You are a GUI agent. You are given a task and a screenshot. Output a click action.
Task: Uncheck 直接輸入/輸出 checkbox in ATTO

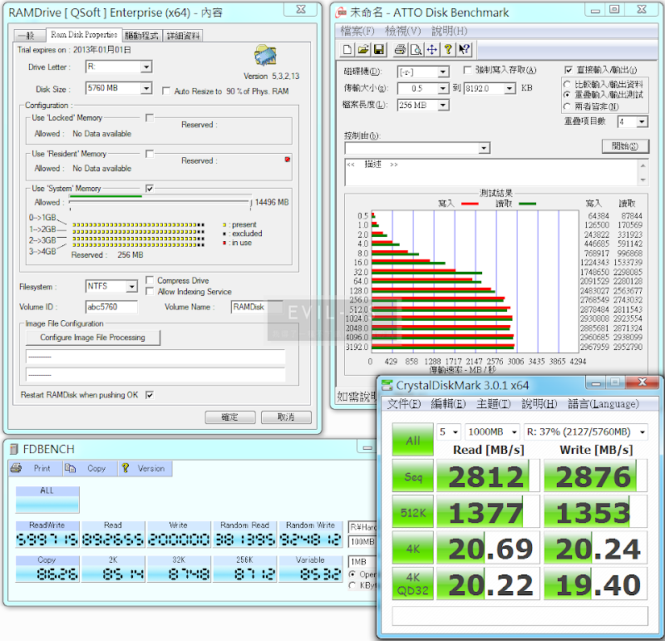[569, 70]
